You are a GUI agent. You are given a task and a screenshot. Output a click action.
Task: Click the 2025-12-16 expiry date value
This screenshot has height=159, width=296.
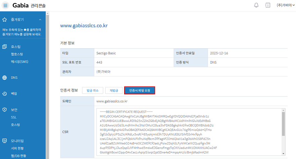[x=219, y=53]
